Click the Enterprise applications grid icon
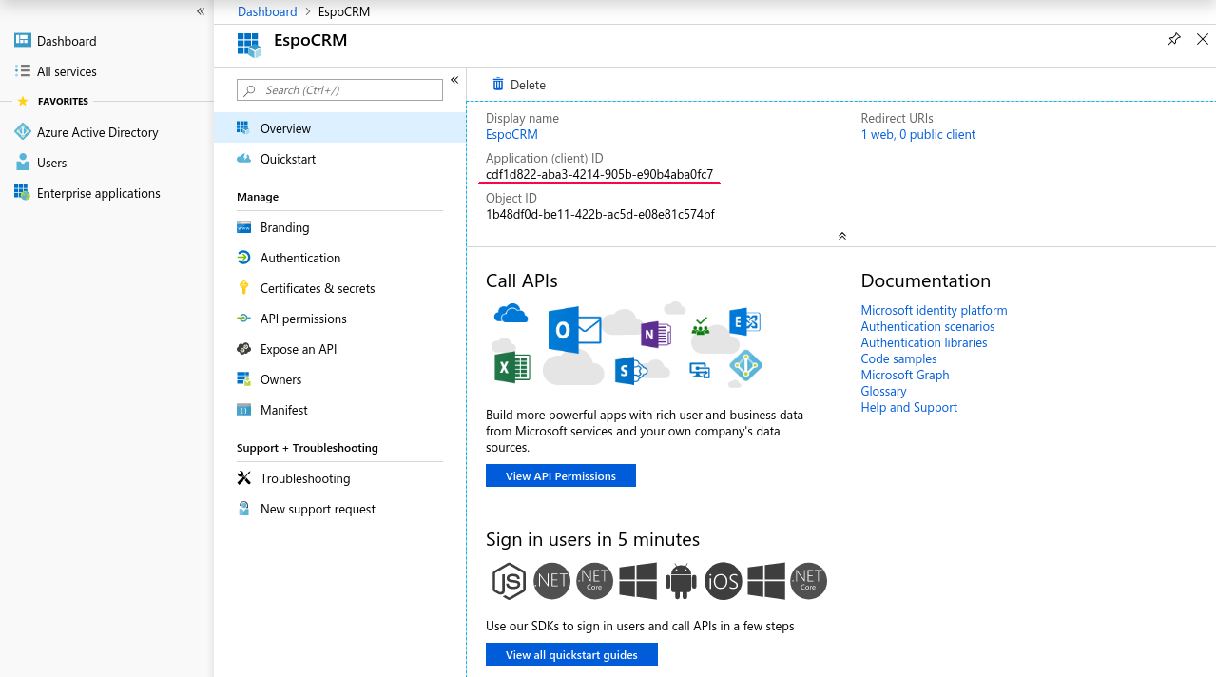Screen dimensions: 1216x677 pos(22,193)
